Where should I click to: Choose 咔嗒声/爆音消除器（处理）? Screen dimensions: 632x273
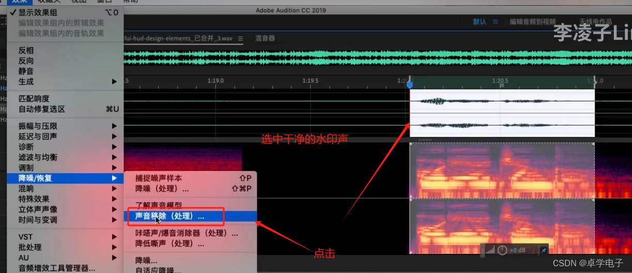click(191, 233)
